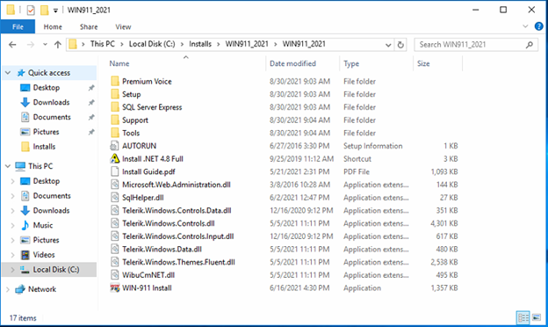The height and width of the screenshot is (327, 548).
Task: Select the Installs folder in Quick access
Action: (x=44, y=147)
